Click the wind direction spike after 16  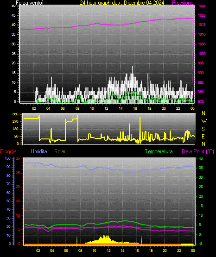(140, 117)
